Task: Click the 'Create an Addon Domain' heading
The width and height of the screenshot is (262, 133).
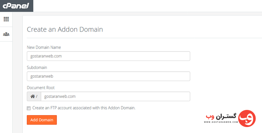Action: (x=65, y=29)
